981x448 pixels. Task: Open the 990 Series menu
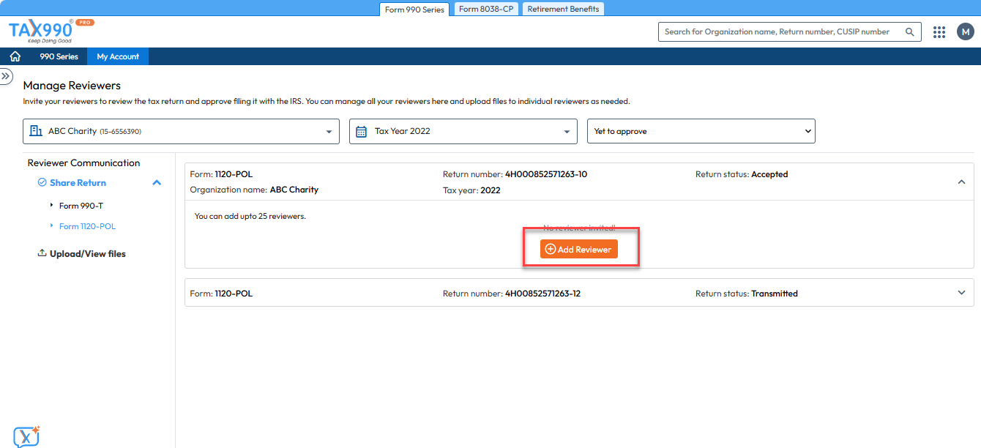pyautogui.click(x=59, y=56)
